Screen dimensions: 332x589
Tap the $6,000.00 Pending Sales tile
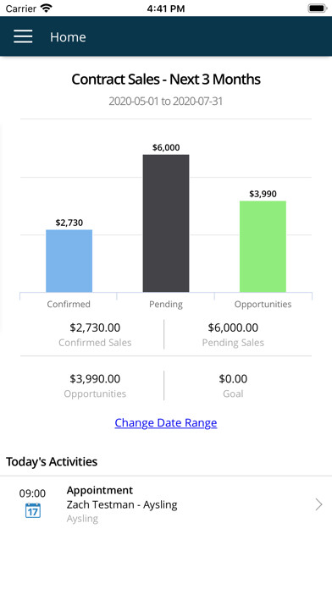tap(233, 334)
